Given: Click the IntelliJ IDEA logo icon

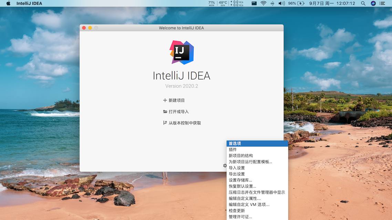Looking at the screenshot, I should (182, 53).
